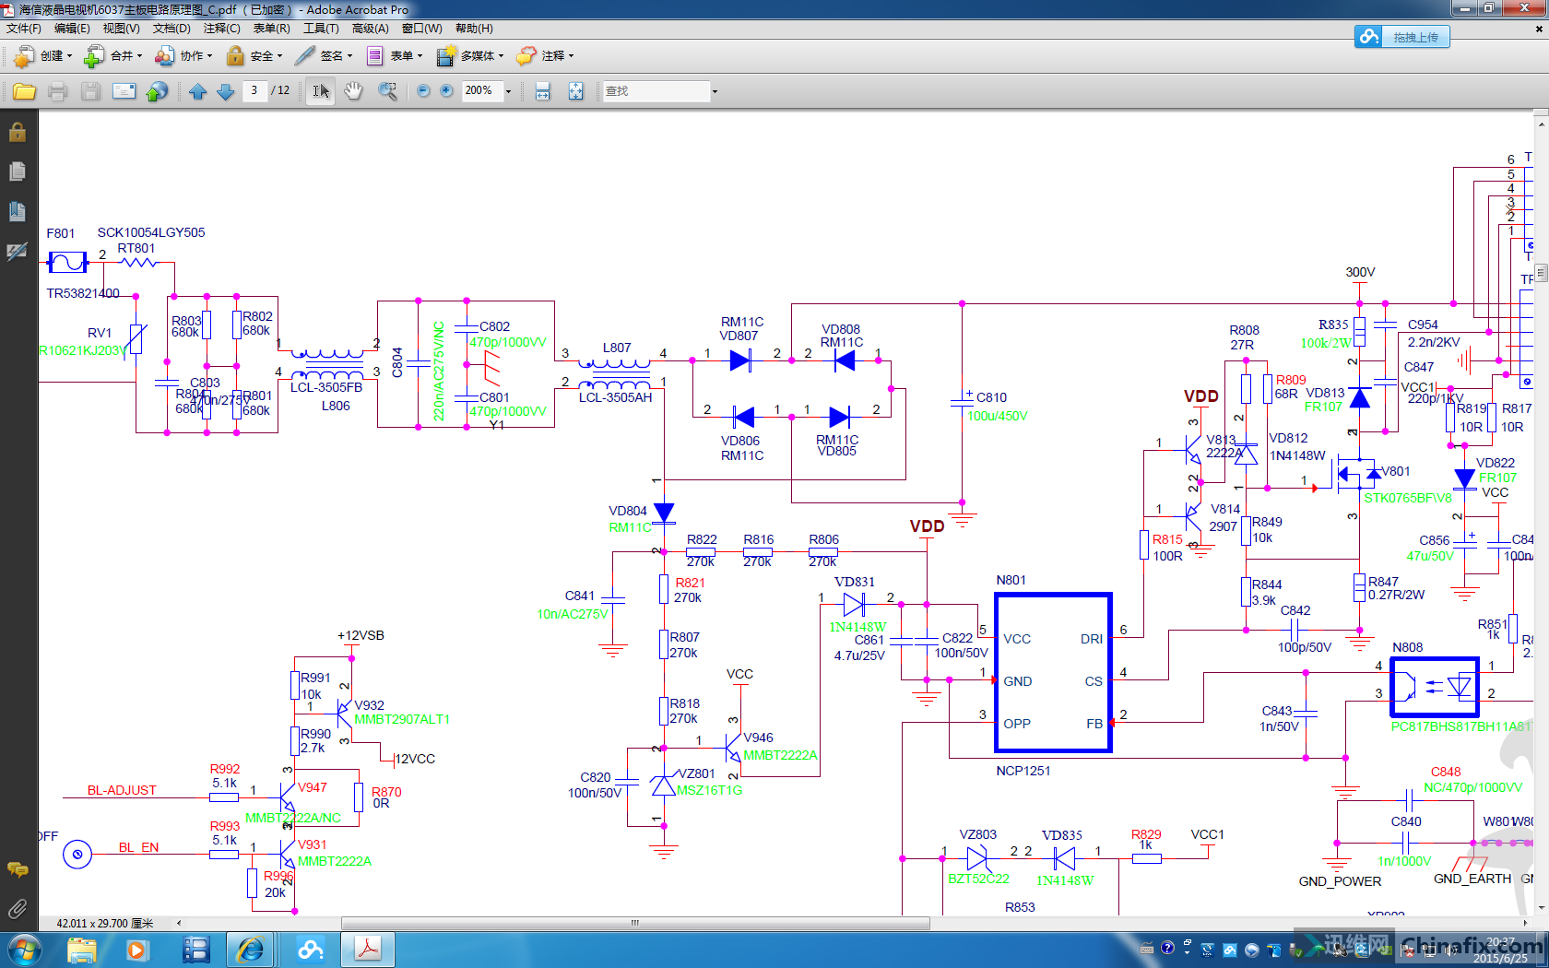Open 文件(F) File menu

click(24, 29)
